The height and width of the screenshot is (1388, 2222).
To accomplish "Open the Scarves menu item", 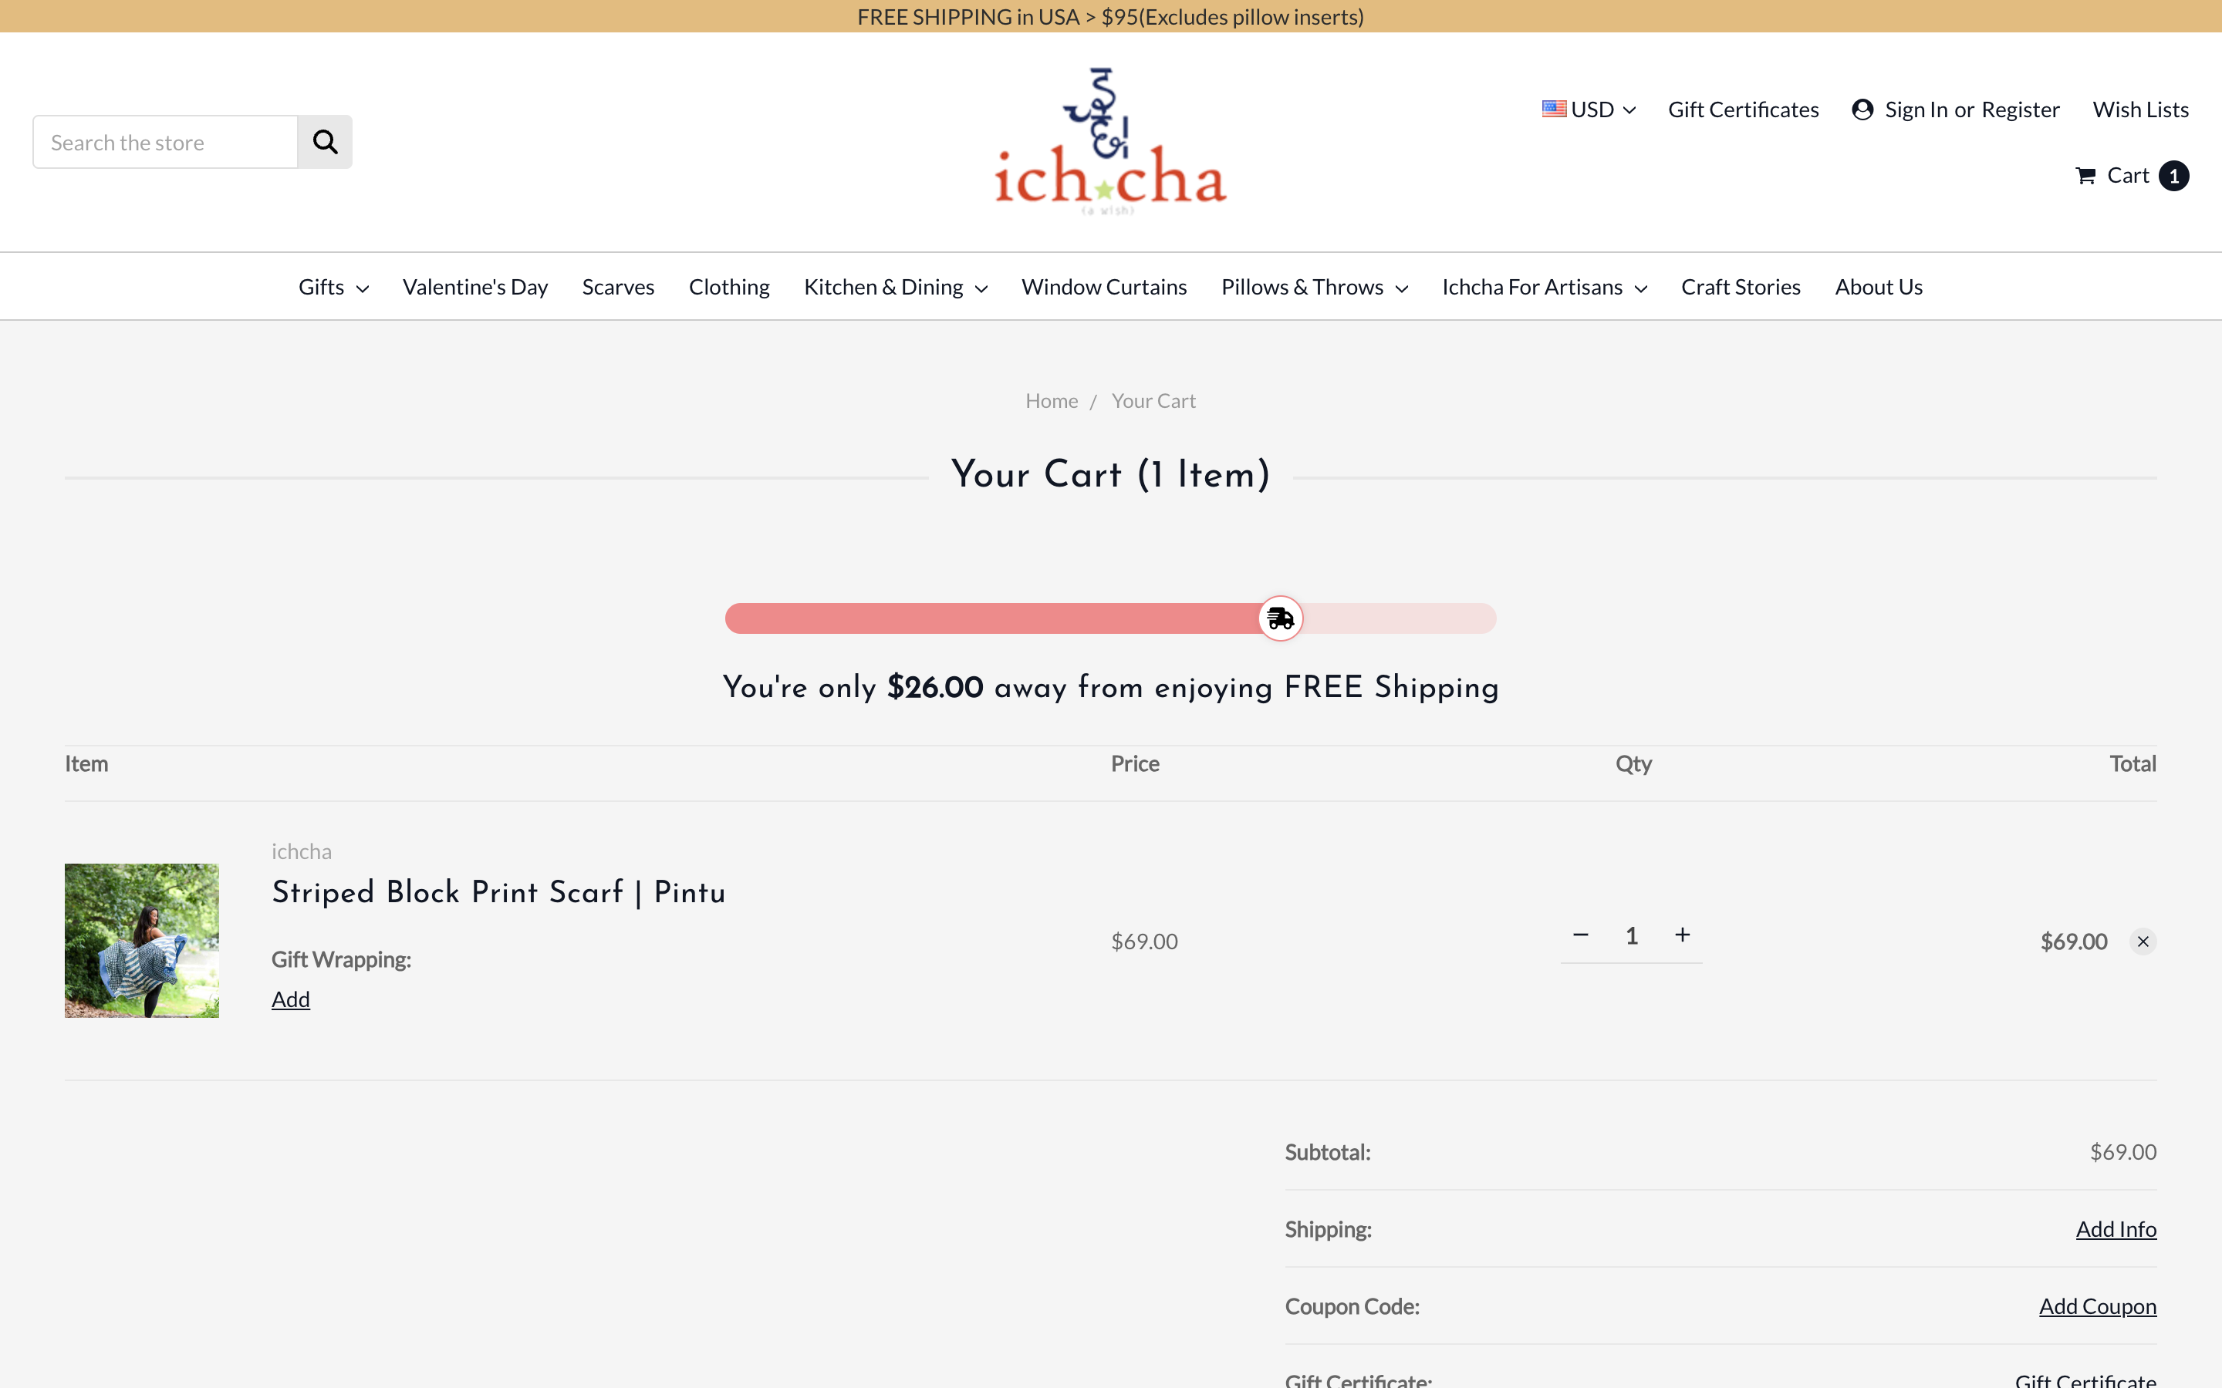I will pos(618,288).
